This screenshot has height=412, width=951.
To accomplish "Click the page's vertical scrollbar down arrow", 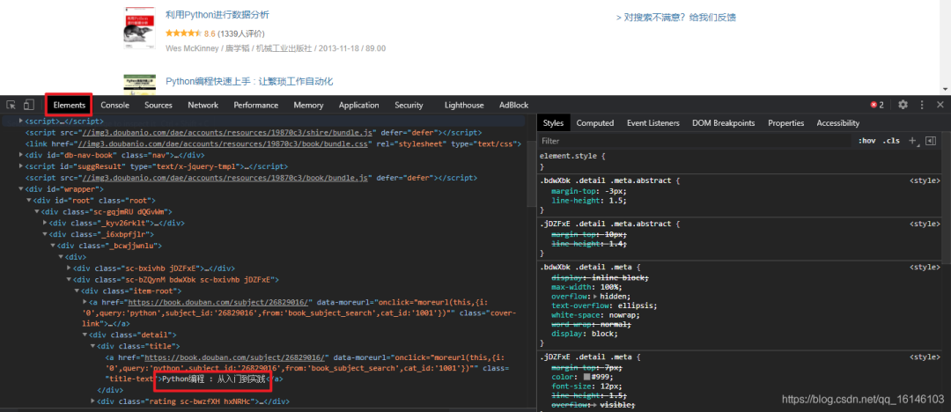I will [x=946, y=89].
